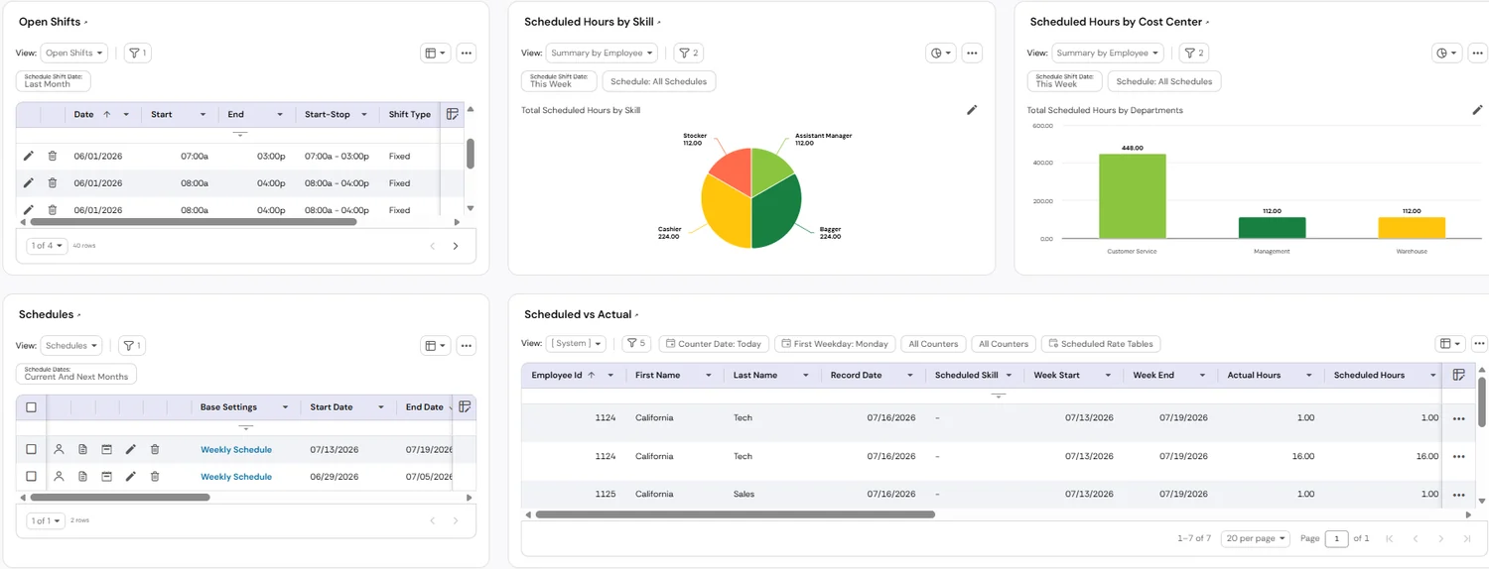Click Counter Date: Today filter chip
This screenshot has height=569, width=1489.
(x=712, y=344)
